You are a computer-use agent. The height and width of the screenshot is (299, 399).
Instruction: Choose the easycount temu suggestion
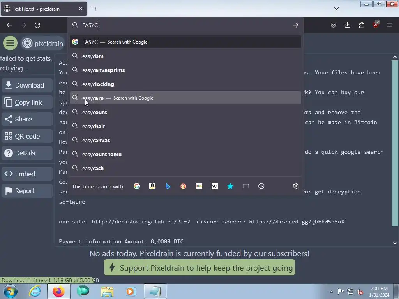[x=185, y=154]
